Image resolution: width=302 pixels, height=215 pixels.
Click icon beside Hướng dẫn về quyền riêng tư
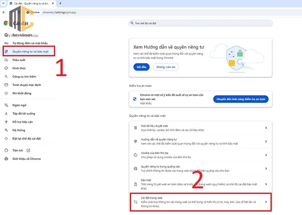point(135,141)
